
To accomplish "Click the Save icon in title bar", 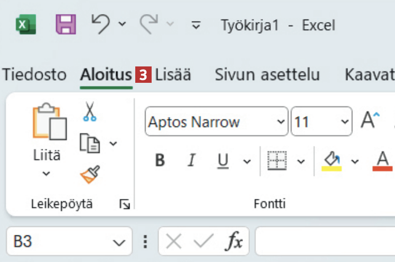I will tap(66, 24).
